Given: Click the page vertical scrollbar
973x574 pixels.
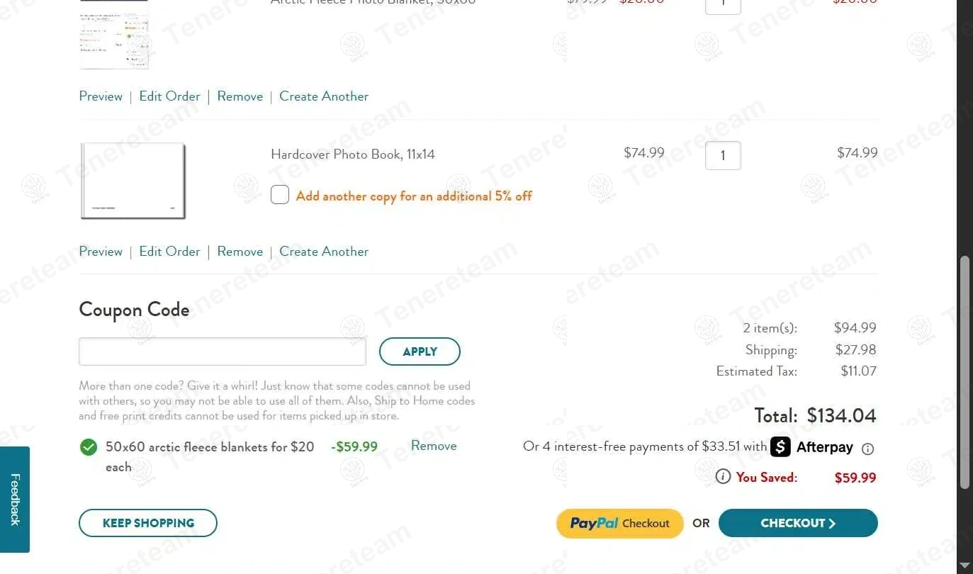Looking at the screenshot, I should pos(964,372).
